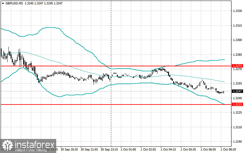Click the 1 Oct 08:20 time label

228,150
